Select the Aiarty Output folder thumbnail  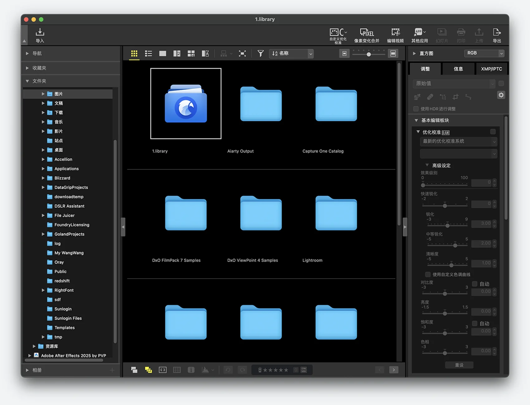(261, 104)
